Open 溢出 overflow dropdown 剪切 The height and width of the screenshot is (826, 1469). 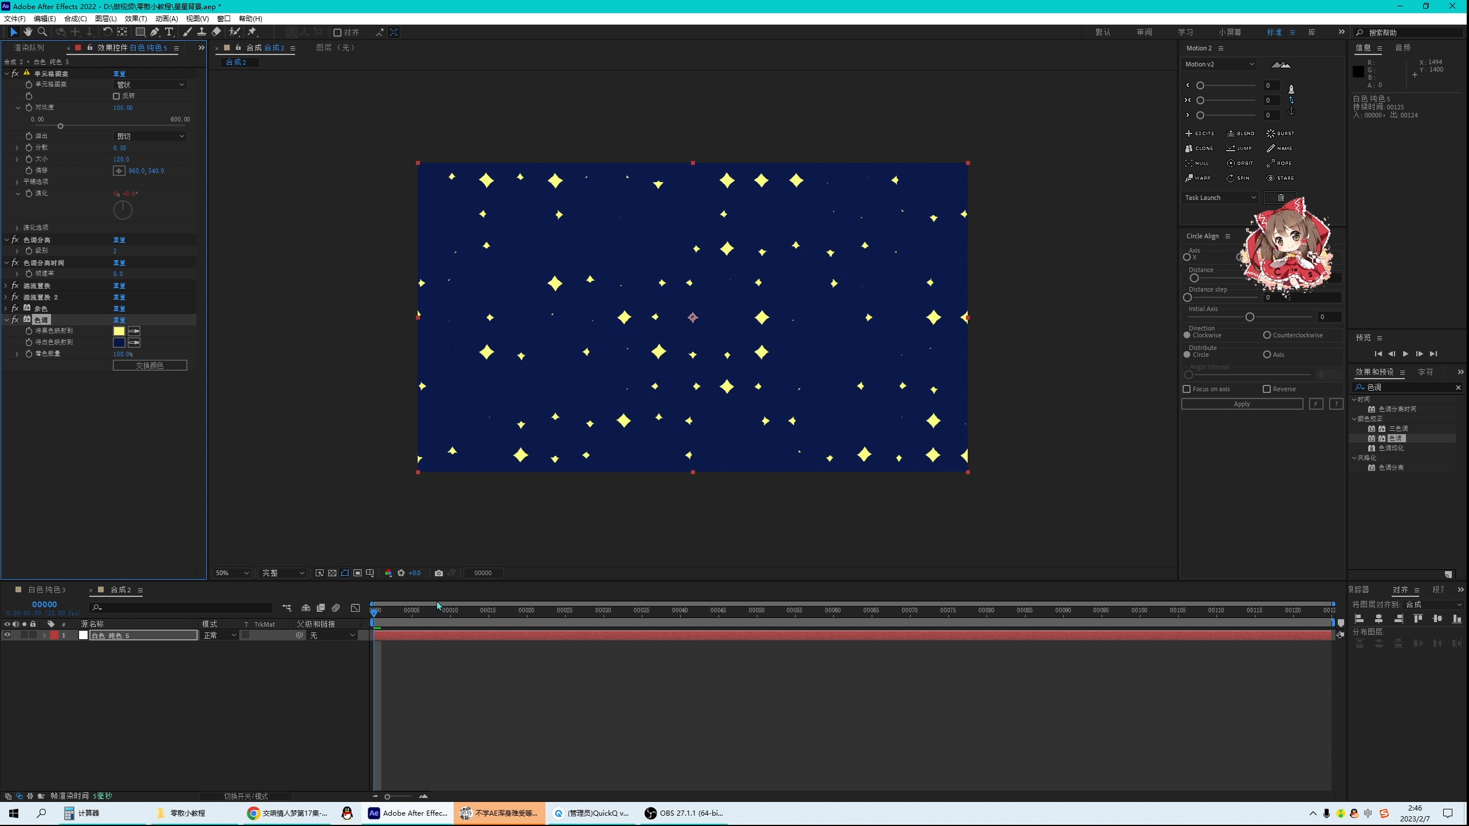150,136
